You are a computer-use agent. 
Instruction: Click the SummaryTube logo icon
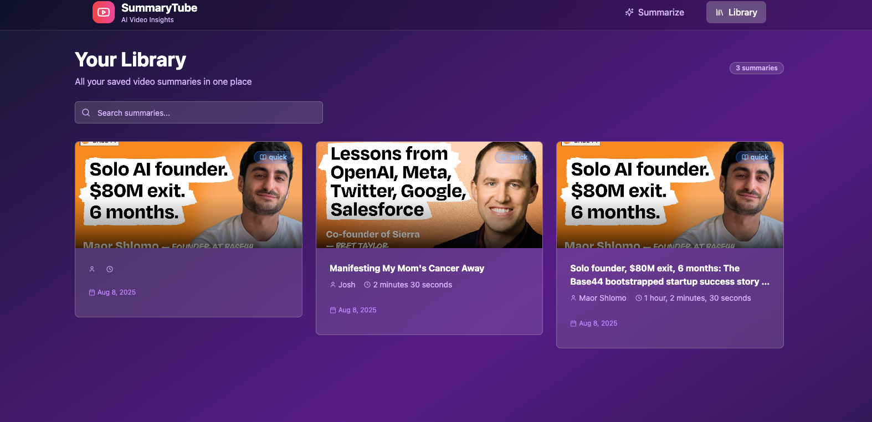tap(104, 12)
